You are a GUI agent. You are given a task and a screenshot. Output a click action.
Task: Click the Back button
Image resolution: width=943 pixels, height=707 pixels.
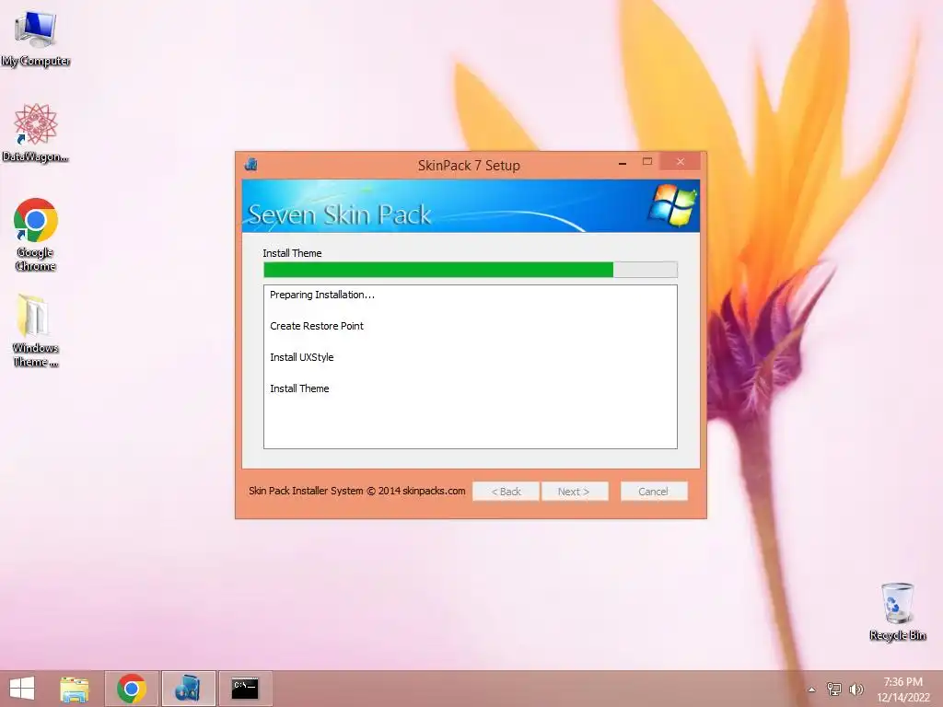[x=506, y=492]
